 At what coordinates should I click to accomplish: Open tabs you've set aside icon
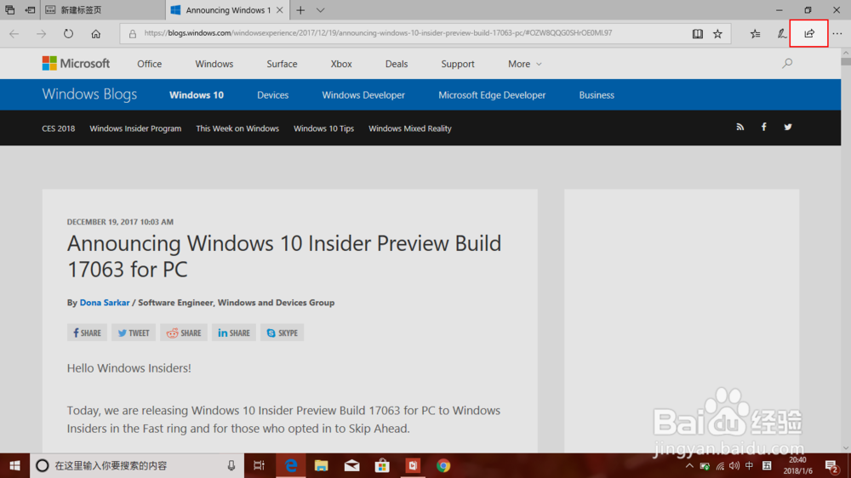[x=9, y=9]
